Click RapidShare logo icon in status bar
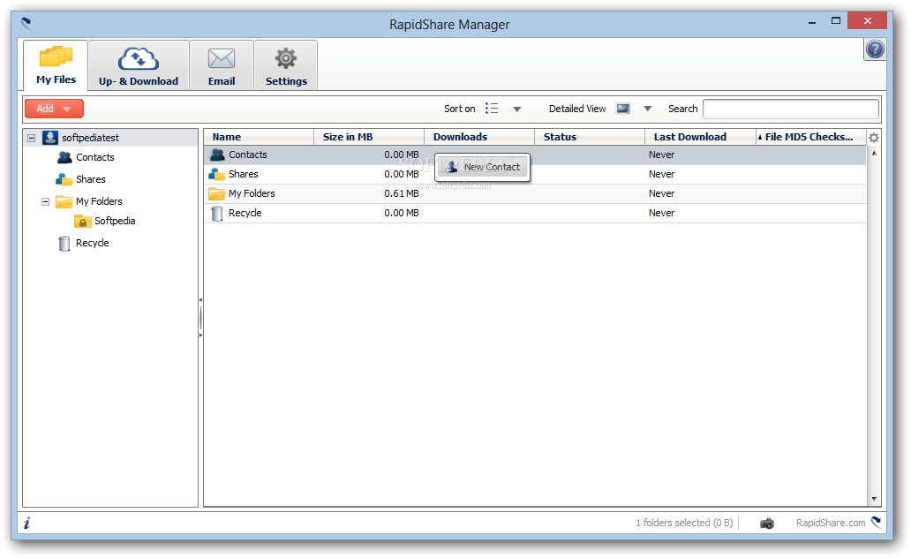Viewport: 911px width, 558px height. click(877, 522)
